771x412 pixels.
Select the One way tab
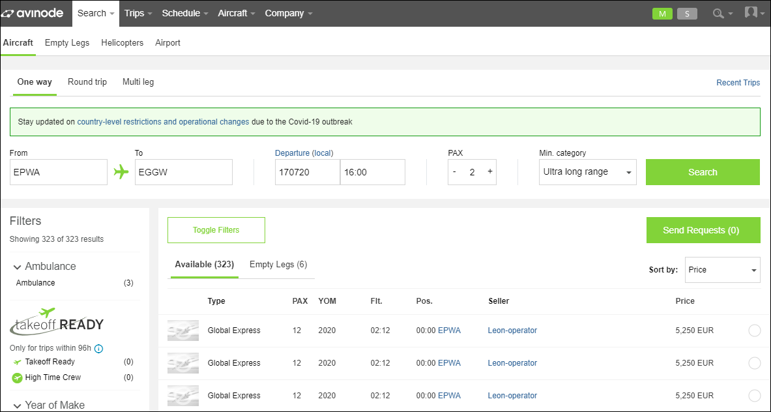point(35,82)
